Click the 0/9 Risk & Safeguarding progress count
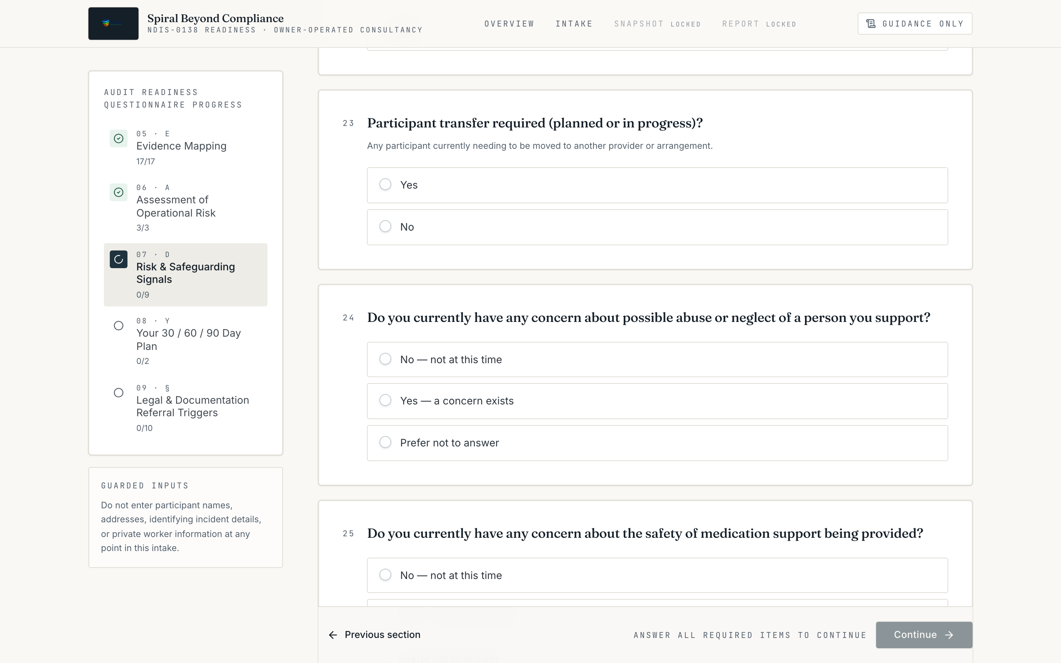Viewport: 1061px width, 663px height. click(x=143, y=295)
